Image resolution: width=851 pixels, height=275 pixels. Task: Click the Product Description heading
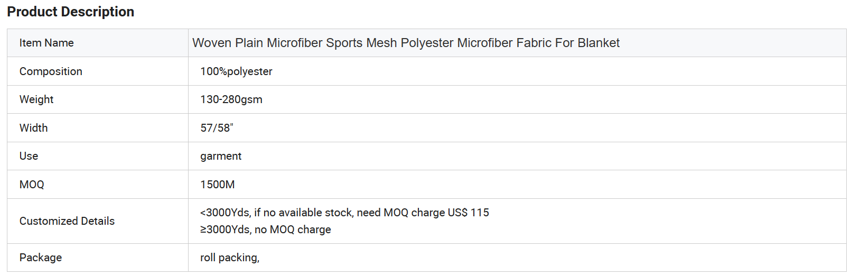[70, 12]
